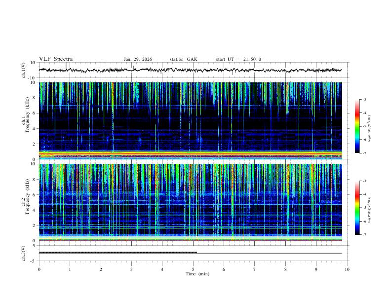Click the 'Time (min)' axis label

[x=197, y=274]
